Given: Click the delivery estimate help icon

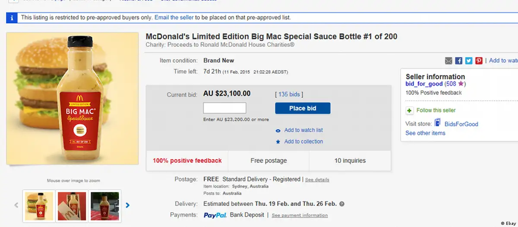Looking at the screenshot, I should point(342,204).
